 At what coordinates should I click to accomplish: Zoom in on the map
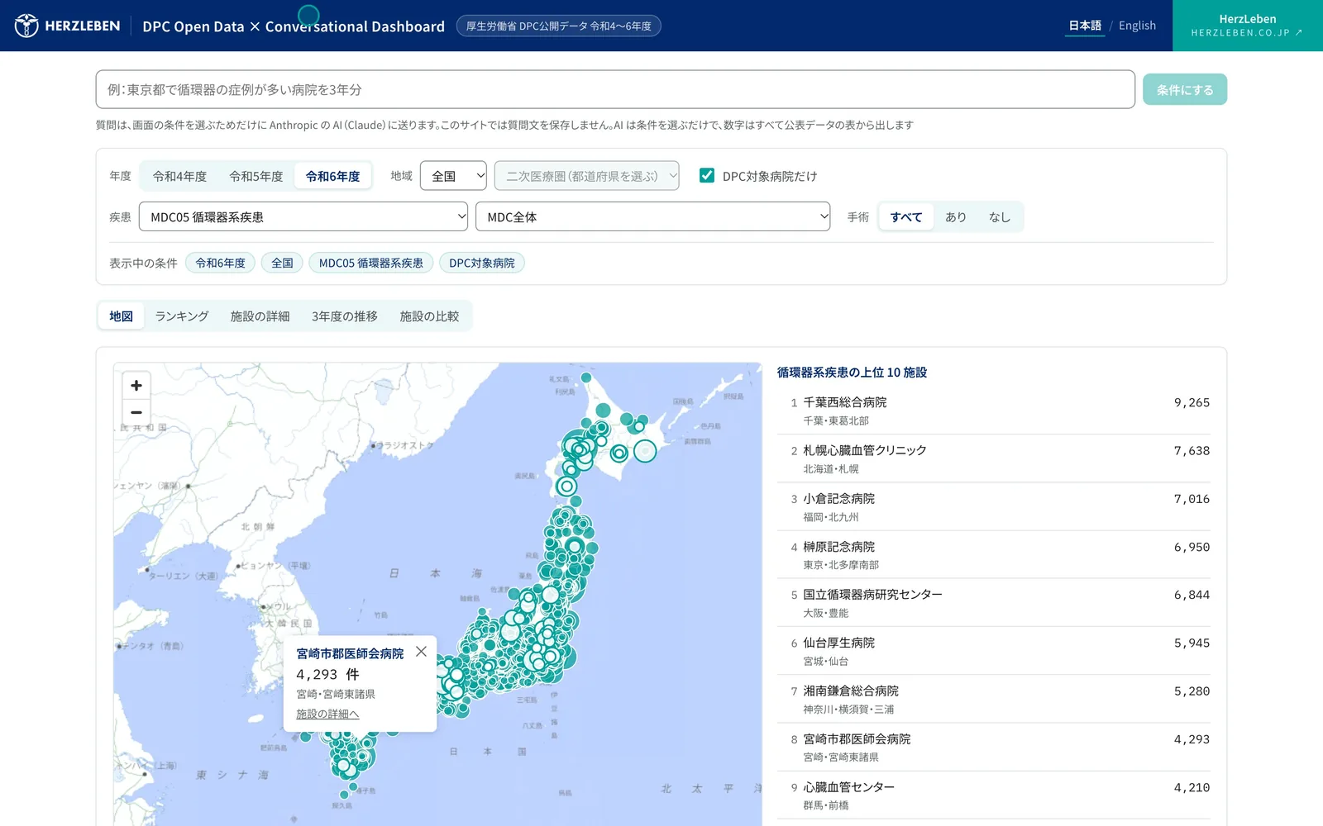pos(136,385)
